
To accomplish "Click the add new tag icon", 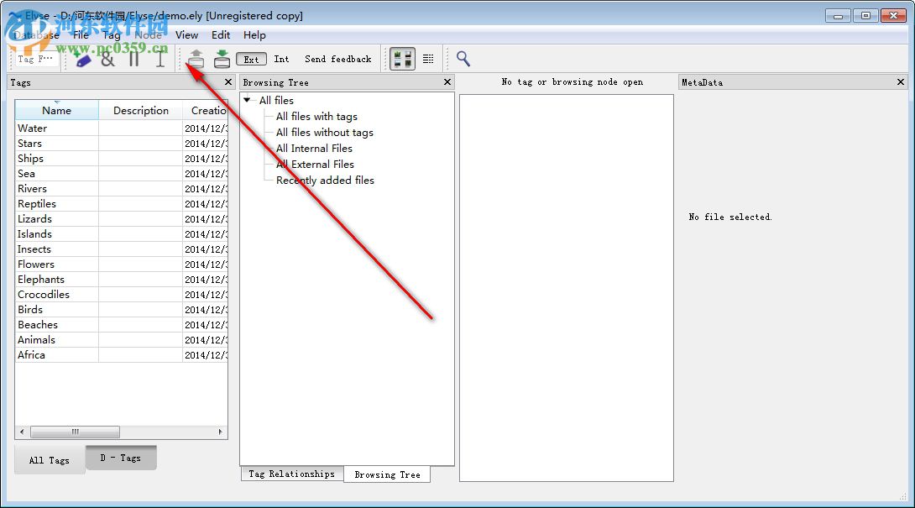I will pyautogui.click(x=82, y=59).
